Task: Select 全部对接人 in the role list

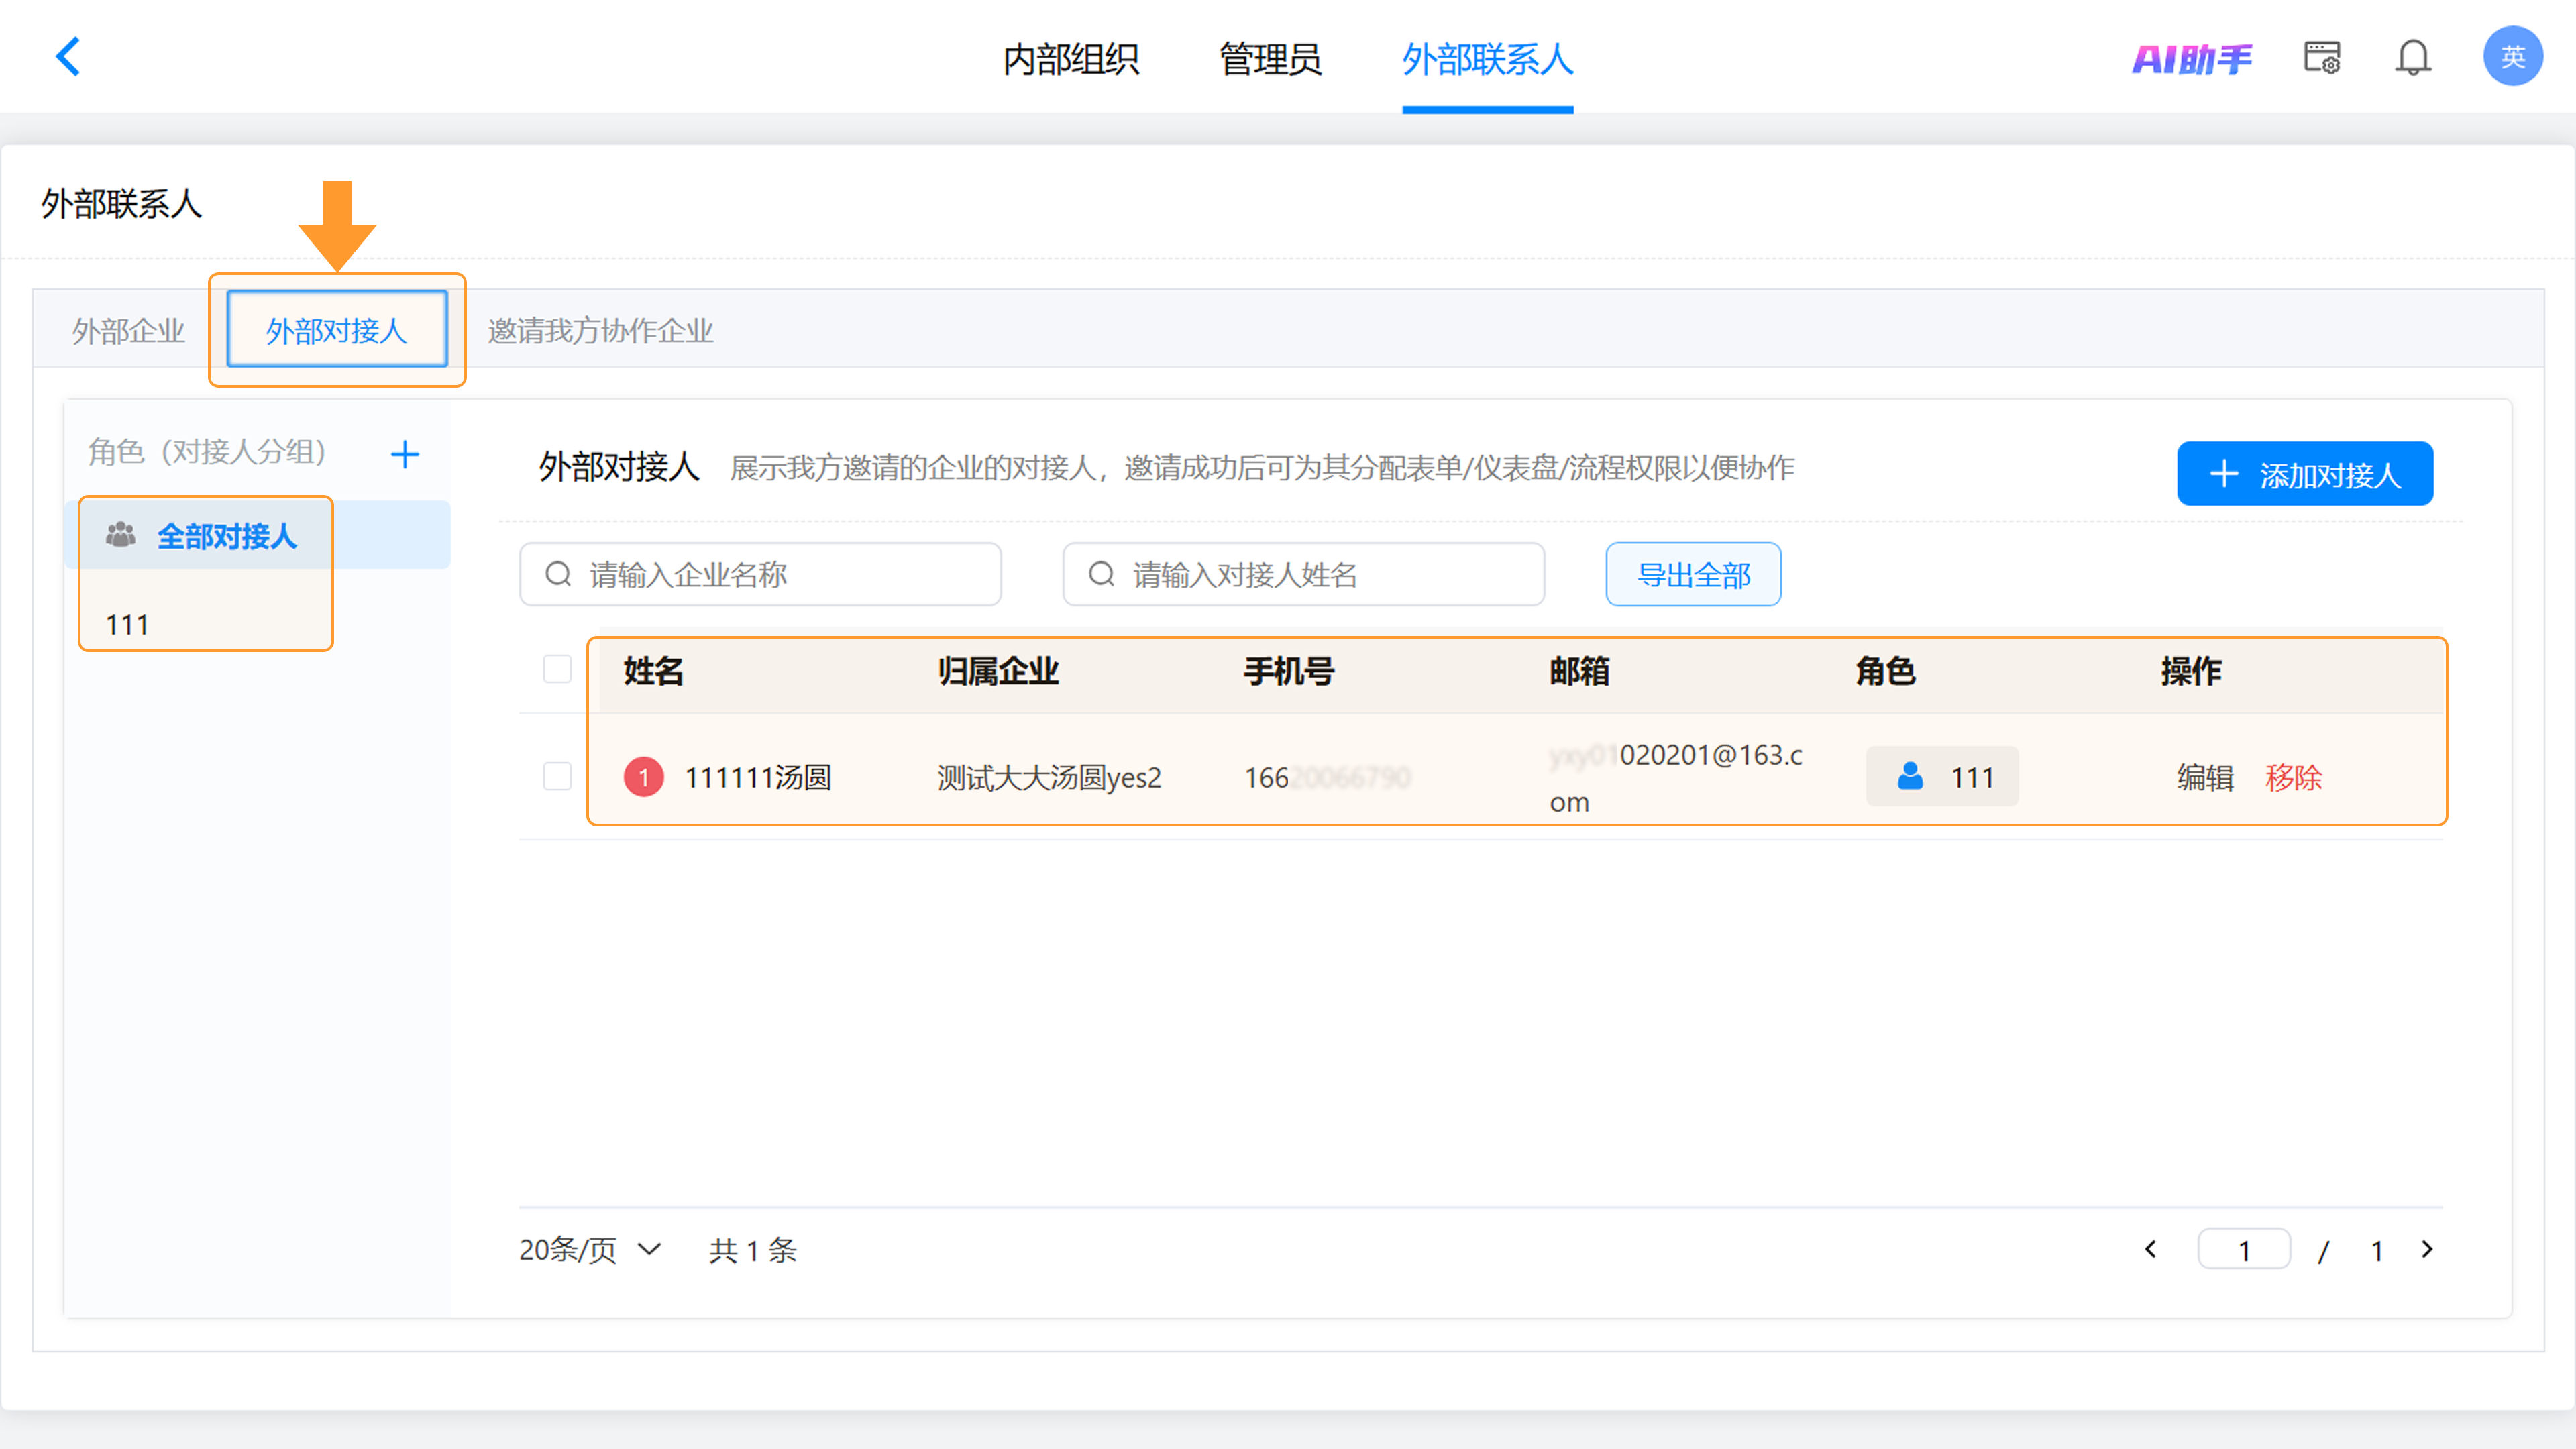Action: tap(258, 535)
